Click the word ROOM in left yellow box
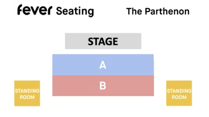Viewport: 209px width, 117px height. (x=27, y=97)
